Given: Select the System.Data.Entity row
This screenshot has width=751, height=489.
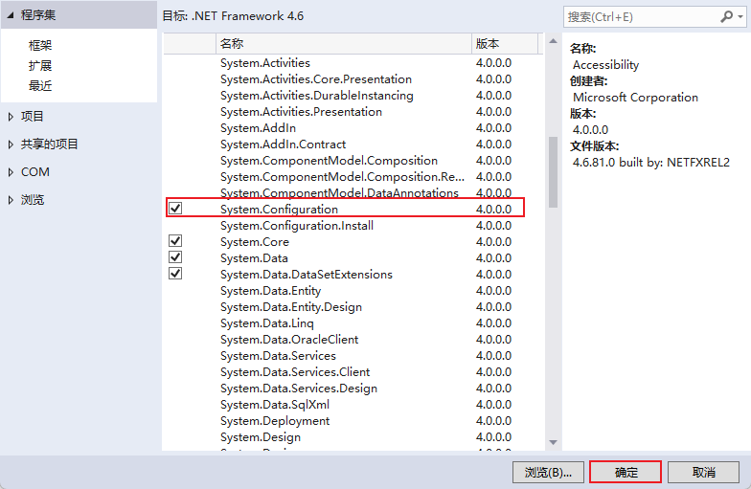Looking at the screenshot, I should coord(353,291).
